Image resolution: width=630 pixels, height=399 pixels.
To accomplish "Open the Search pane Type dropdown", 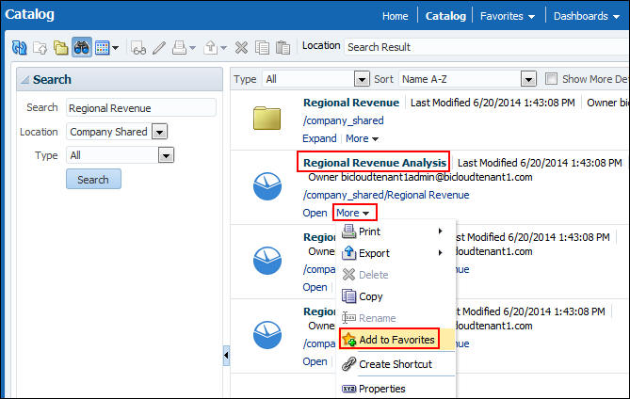I will pyautogui.click(x=166, y=155).
